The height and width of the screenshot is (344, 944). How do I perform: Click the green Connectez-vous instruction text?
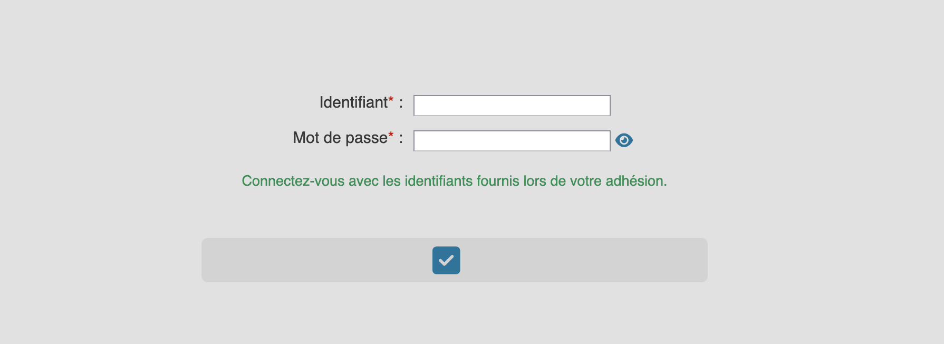pyautogui.click(x=455, y=181)
